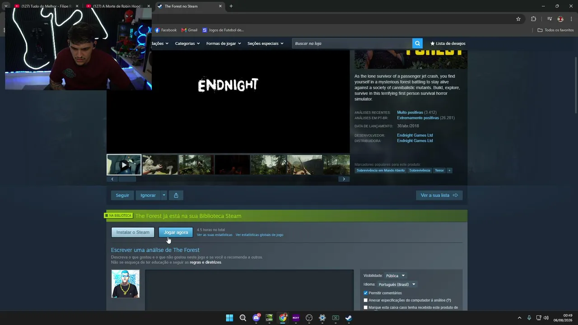Open the Gmail bookmark
Viewport: 578px width, 325px height.
tap(189, 30)
